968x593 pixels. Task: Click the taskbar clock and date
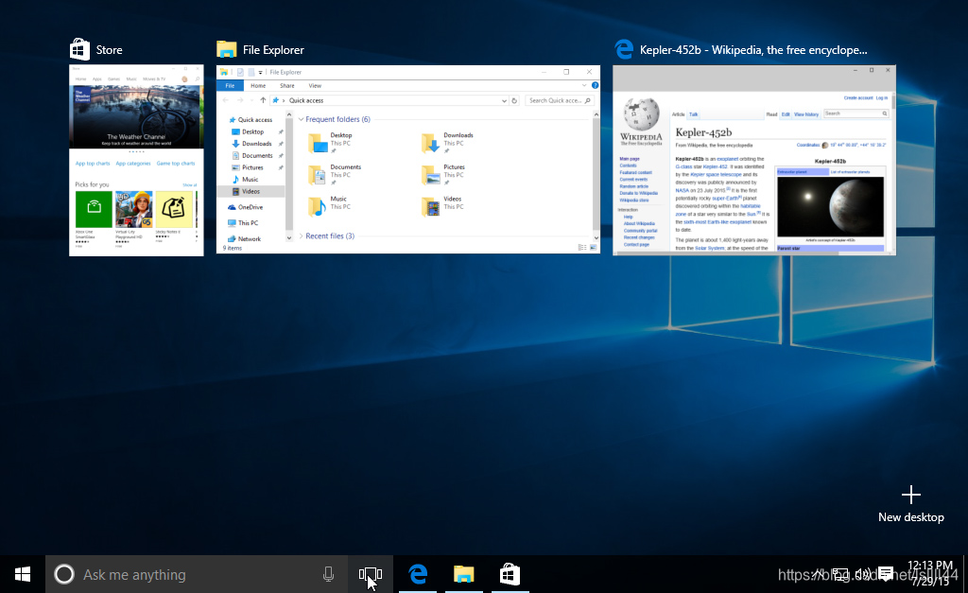[x=930, y=573]
